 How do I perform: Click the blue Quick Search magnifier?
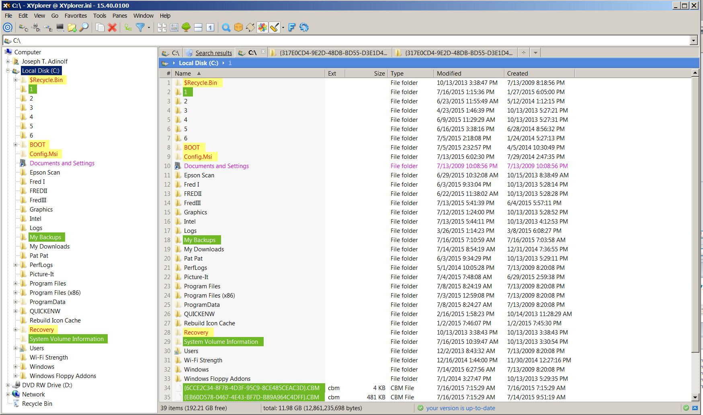(226, 27)
